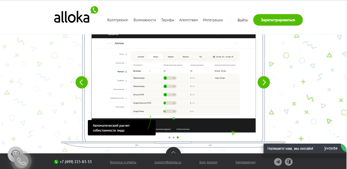Click the Google Adwords (UTM) 16% progress bar
The height and width of the screenshot is (169, 347).
pyautogui.click(x=170, y=103)
